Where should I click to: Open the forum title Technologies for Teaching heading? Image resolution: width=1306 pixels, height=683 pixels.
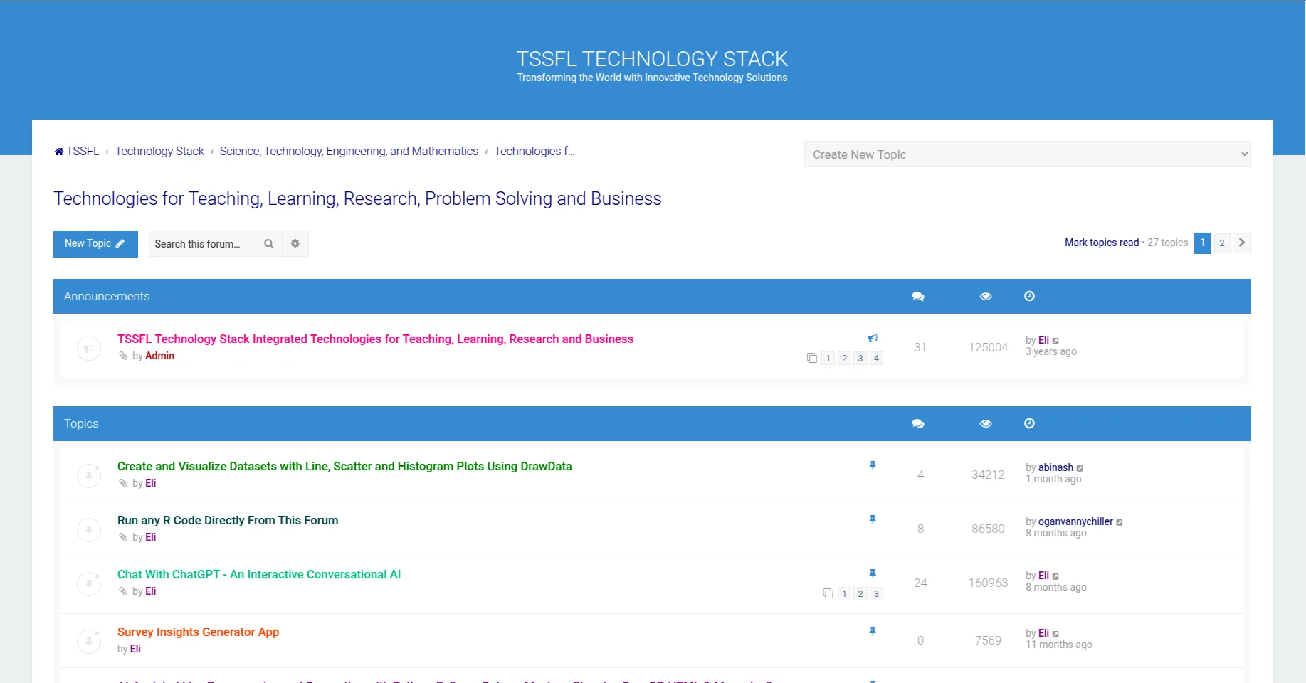tap(357, 198)
